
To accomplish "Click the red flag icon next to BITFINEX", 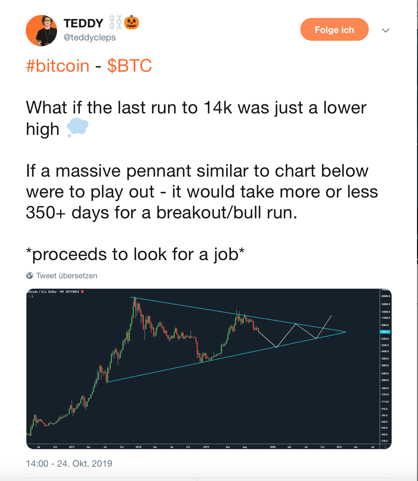I will coord(82,292).
